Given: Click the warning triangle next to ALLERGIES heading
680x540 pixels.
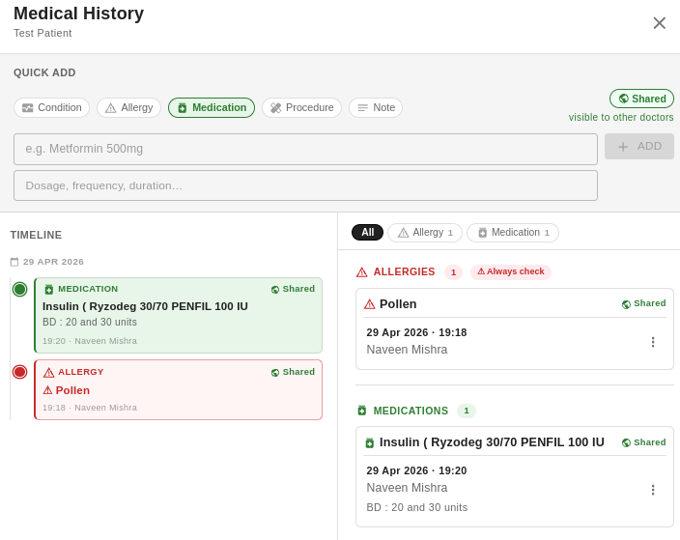Looking at the screenshot, I should (x=361, y=272).
